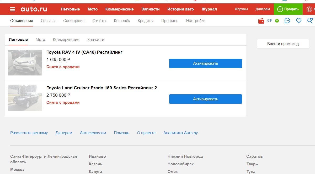Open Автосервисам footer link
This screenshot has width=315, height=174.
[93, 133]
